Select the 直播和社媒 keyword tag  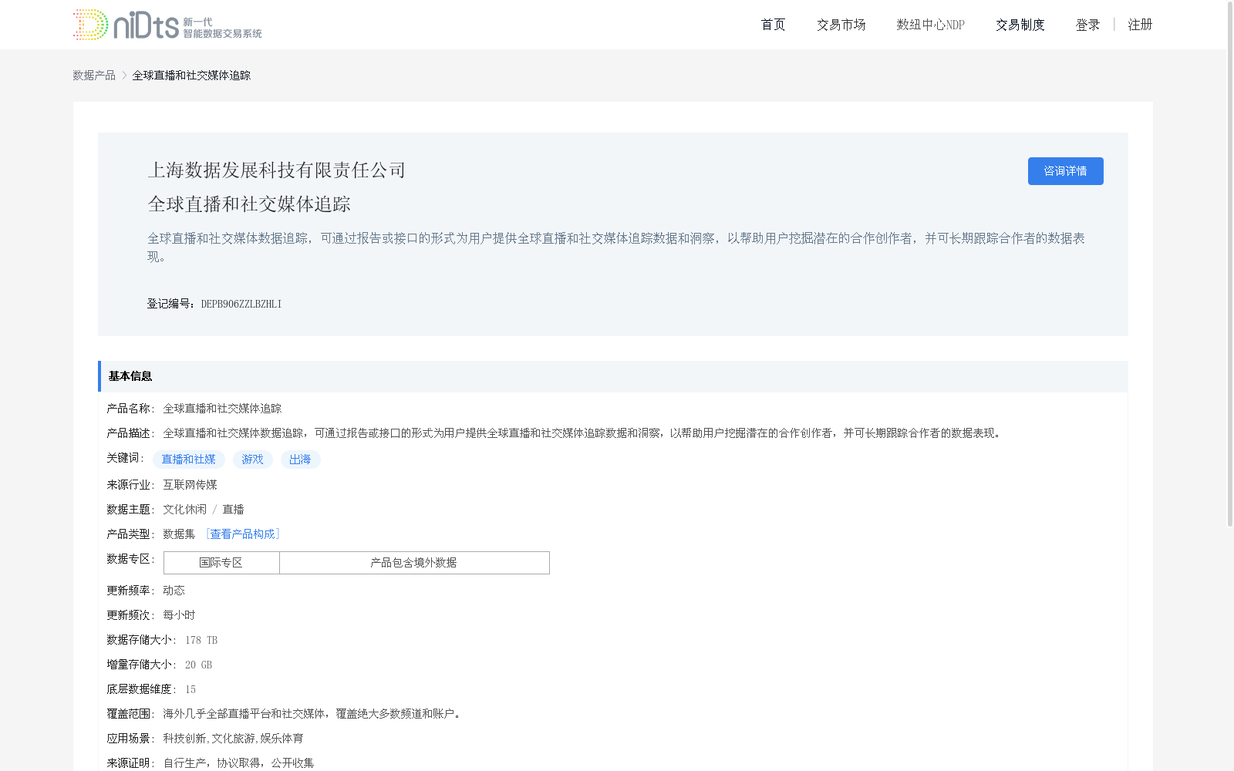189,460
